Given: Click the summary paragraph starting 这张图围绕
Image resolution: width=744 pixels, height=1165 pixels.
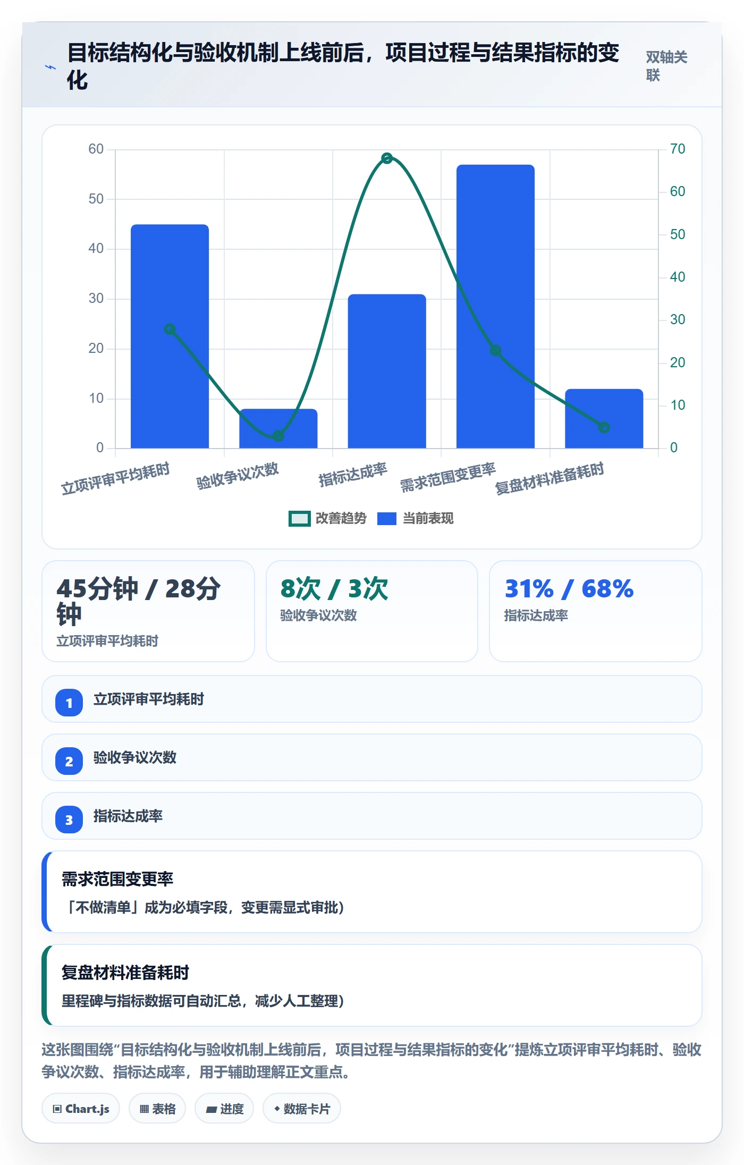Looking at the screenshot, I should (x=372, y=1061).
